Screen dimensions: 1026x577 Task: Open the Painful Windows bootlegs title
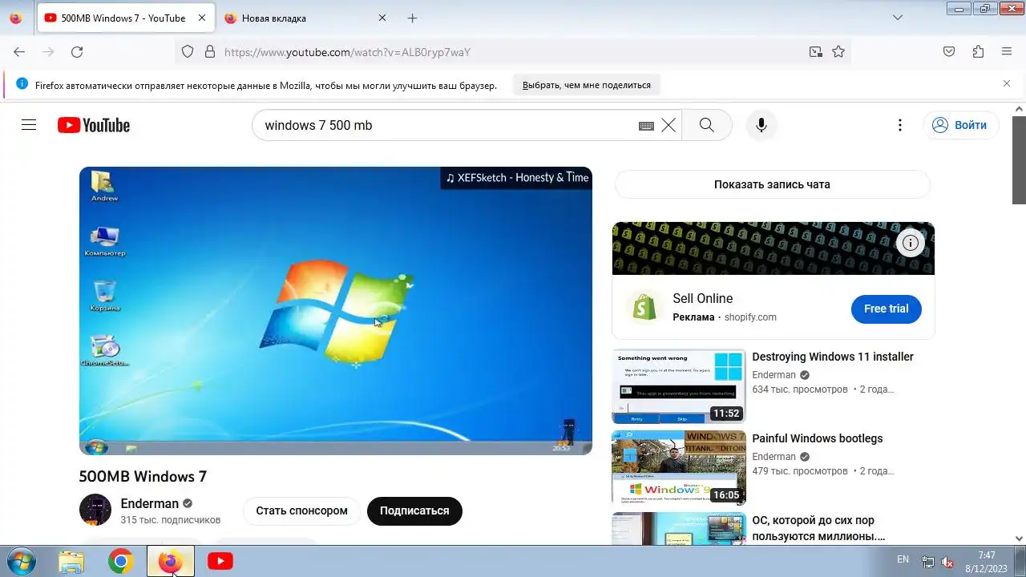[x=818, y=438]
